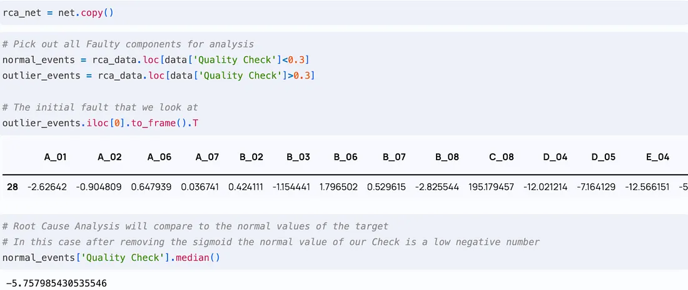Select the B_02 column header
Screen dimensions: 688x290
[251, 157]
